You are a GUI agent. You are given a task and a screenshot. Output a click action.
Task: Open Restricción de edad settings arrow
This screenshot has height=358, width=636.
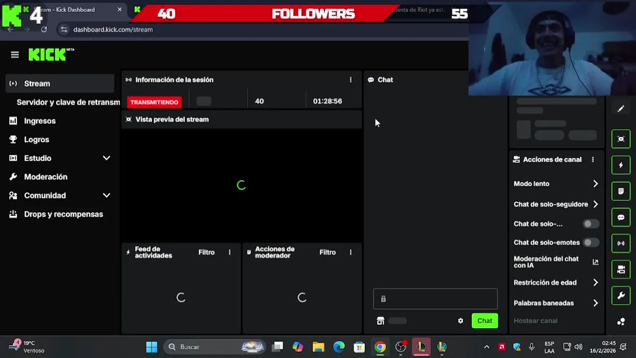(595, 282)
